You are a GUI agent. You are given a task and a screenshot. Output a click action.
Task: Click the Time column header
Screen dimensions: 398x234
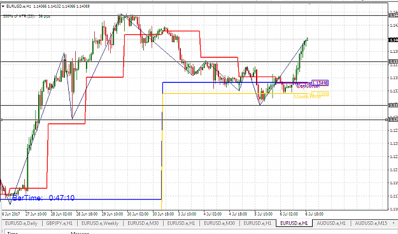click(13, 233)
